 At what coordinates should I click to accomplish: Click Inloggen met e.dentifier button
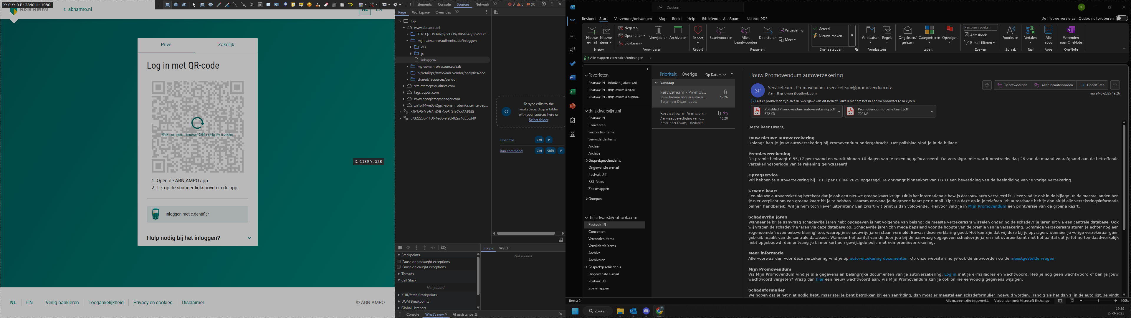[198, 214]
